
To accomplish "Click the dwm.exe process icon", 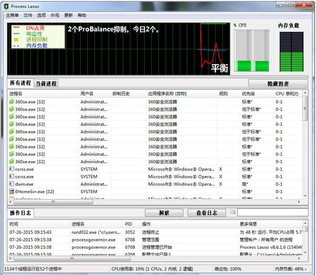I will tap(12, 184).
